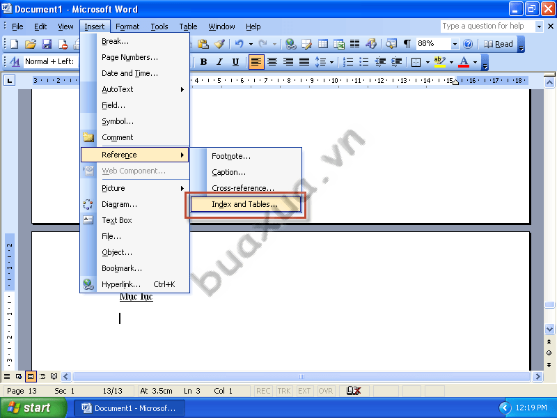
Task: Open the Zoom percentage dropdown arrow
Action: [455, 45]
